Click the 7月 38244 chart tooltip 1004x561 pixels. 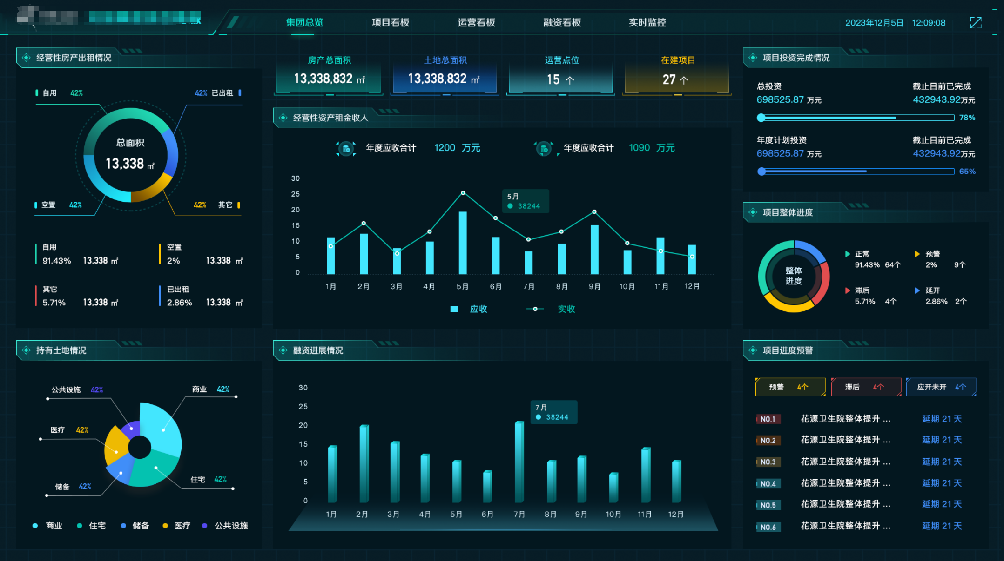click(554, 412)
